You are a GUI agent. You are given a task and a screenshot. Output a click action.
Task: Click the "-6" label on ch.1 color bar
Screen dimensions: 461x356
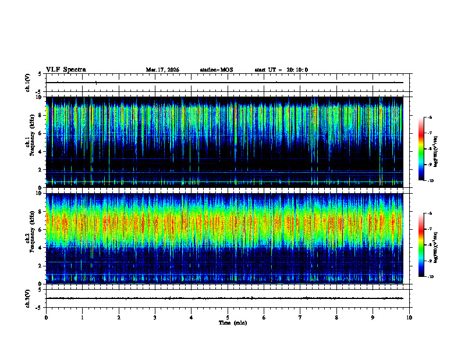[x=429, y=118]
